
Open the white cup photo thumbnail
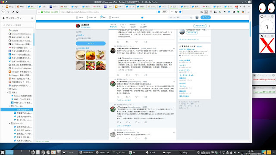tap(81, 55)
